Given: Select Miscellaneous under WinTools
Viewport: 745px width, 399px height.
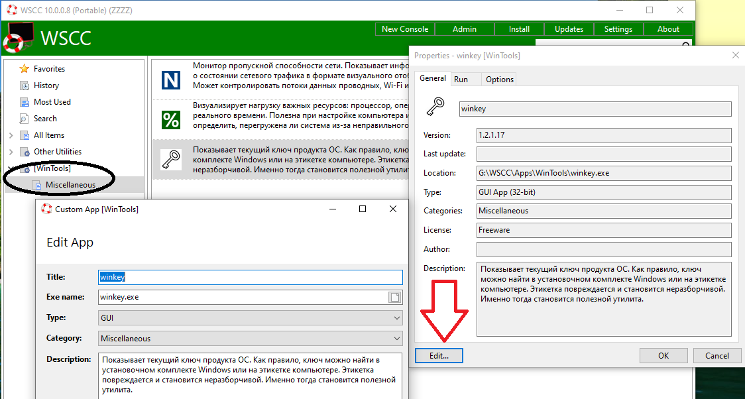Looking at the screenshot, I should coord(70,185).
